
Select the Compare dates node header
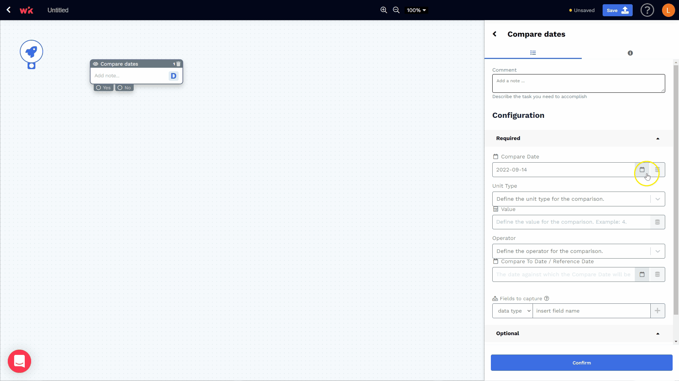(x=136, y=64)
